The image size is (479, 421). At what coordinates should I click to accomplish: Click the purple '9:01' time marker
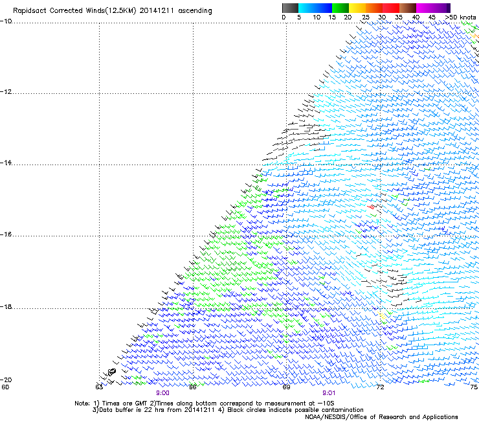coord(329,393)
